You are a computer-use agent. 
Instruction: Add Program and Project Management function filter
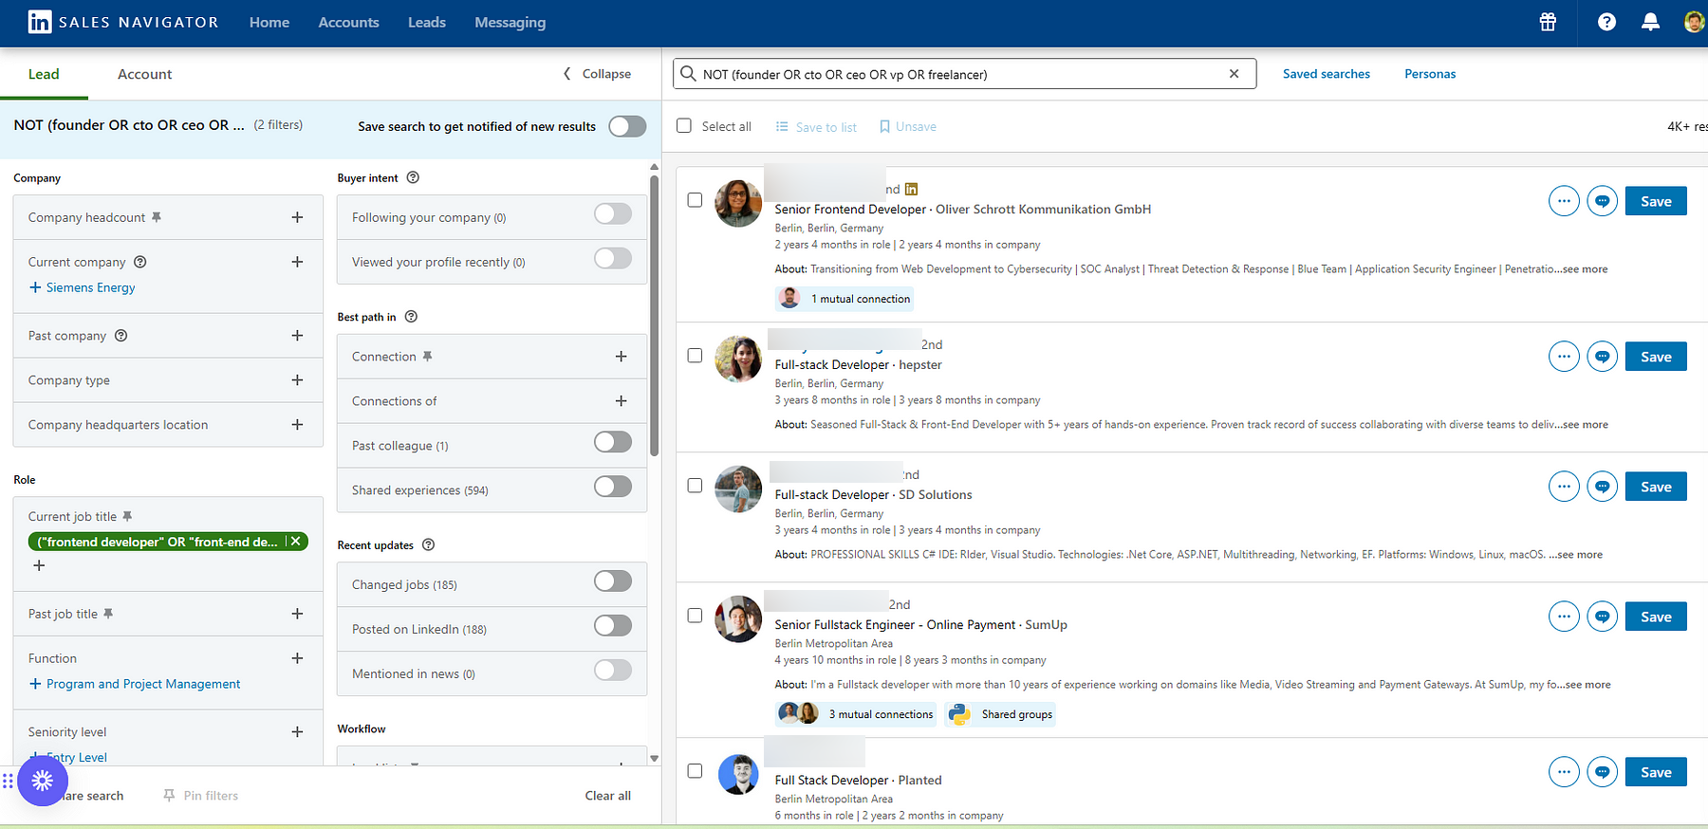coord(135,684)
